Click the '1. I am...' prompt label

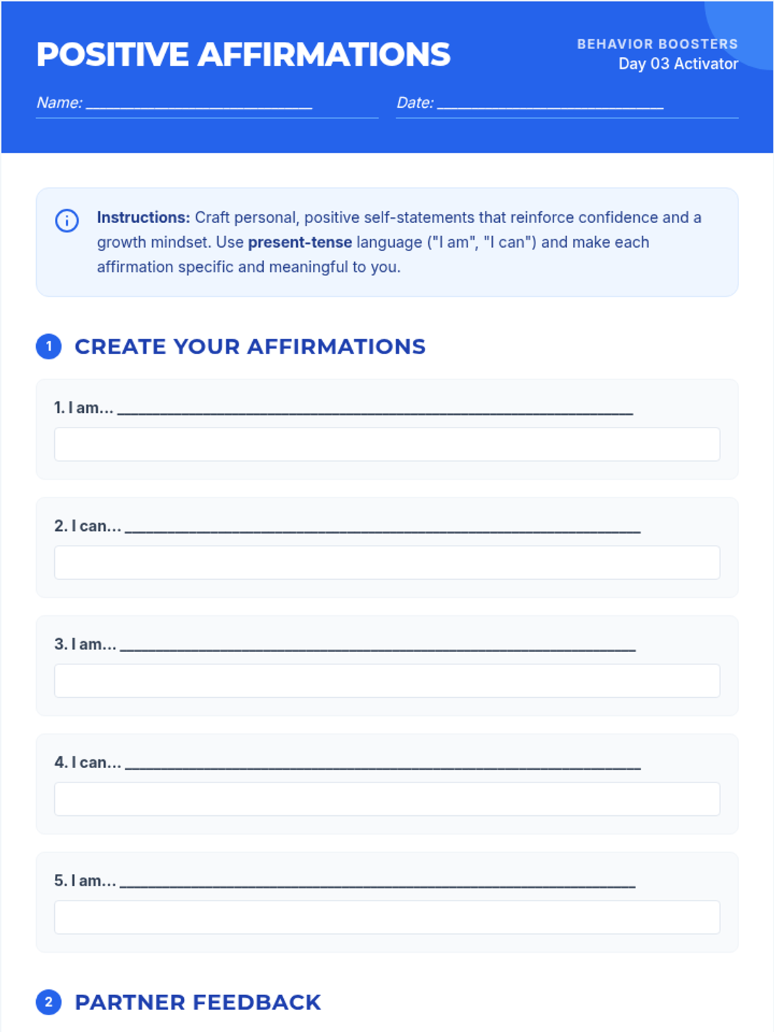point(84,408)
